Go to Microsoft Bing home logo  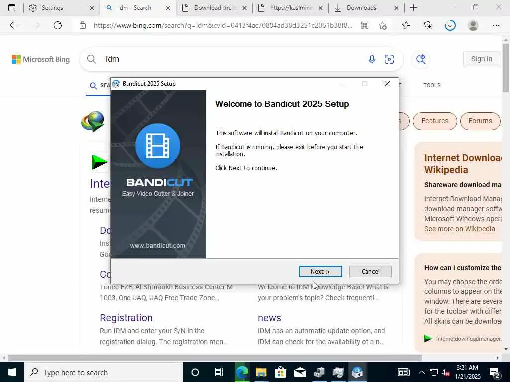[41, 59]
